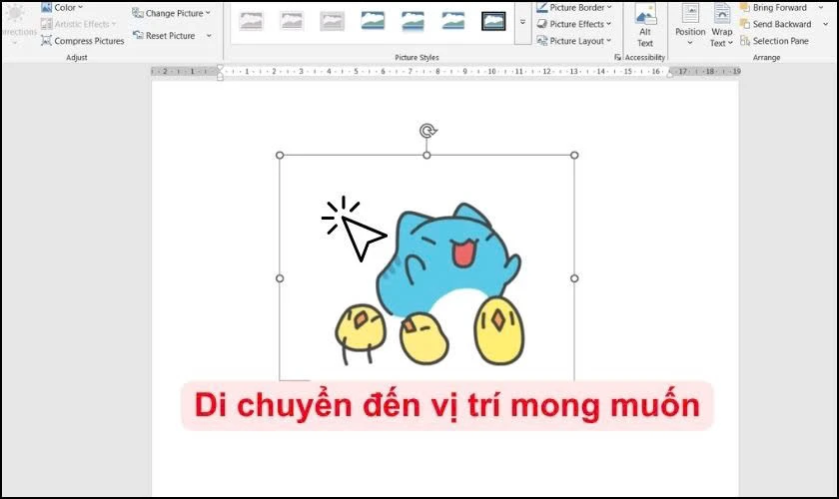839x499 pixels.
Task: Click the left-middle resize handle of picture
Action: coord(280,278)
